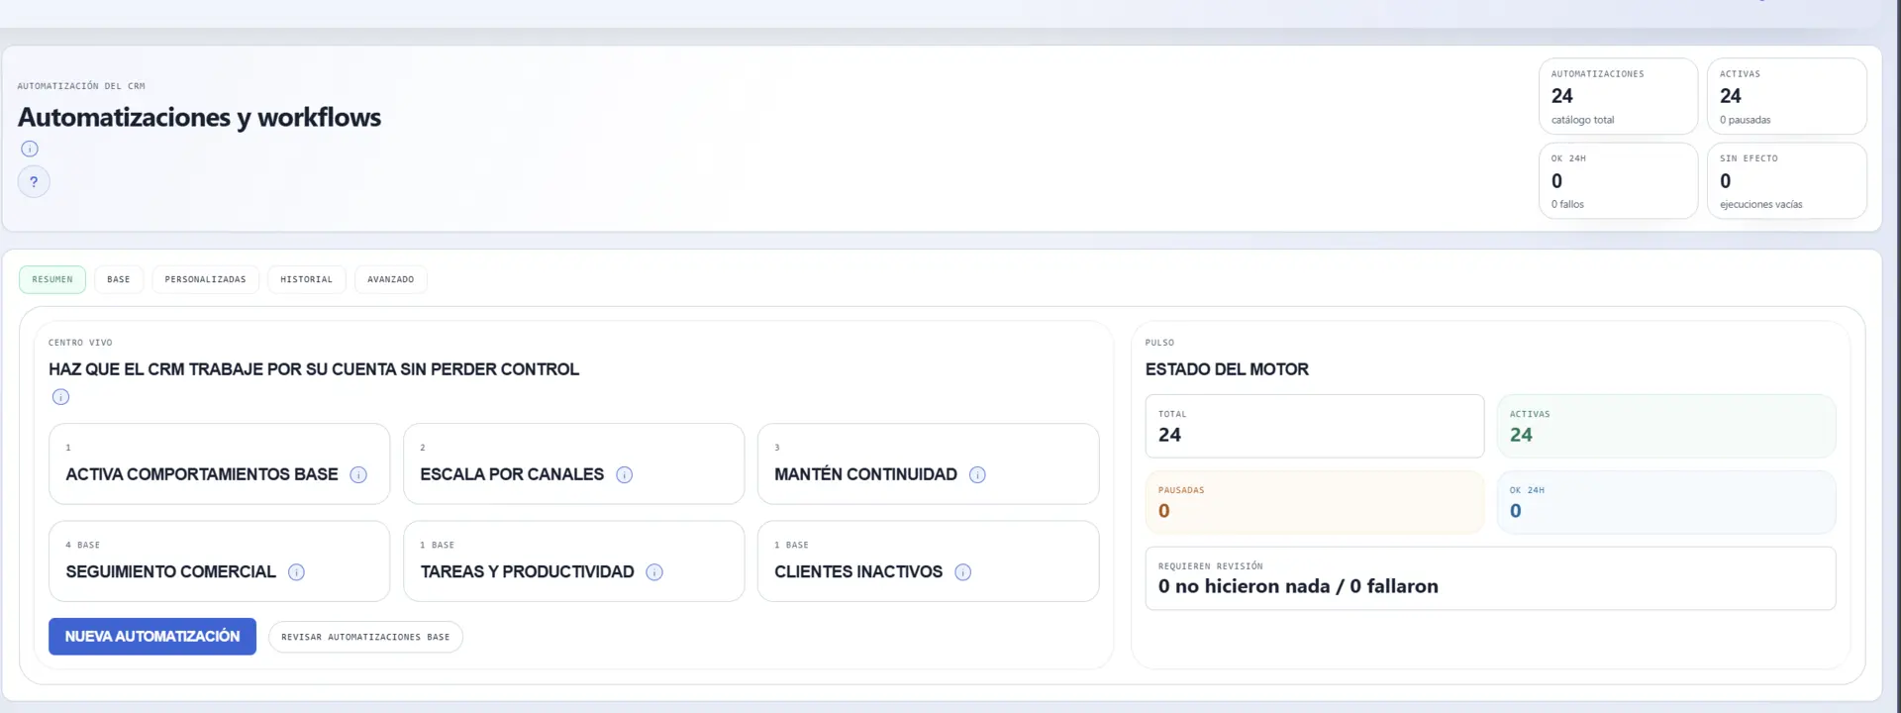Show info for Clientes Inactivos
This screenshot has width=1901, height=713.
click(x=962, y=571)
